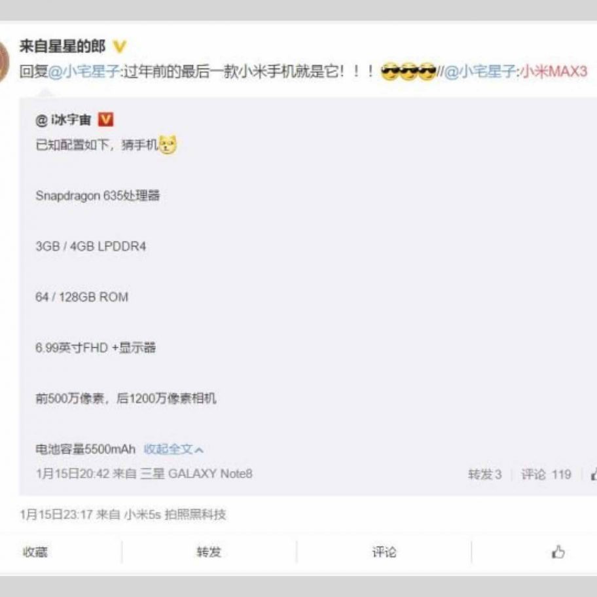The image size is (597, 597).
Task: Open the first @小宅星子 mention link
Action: click(84, 71)
